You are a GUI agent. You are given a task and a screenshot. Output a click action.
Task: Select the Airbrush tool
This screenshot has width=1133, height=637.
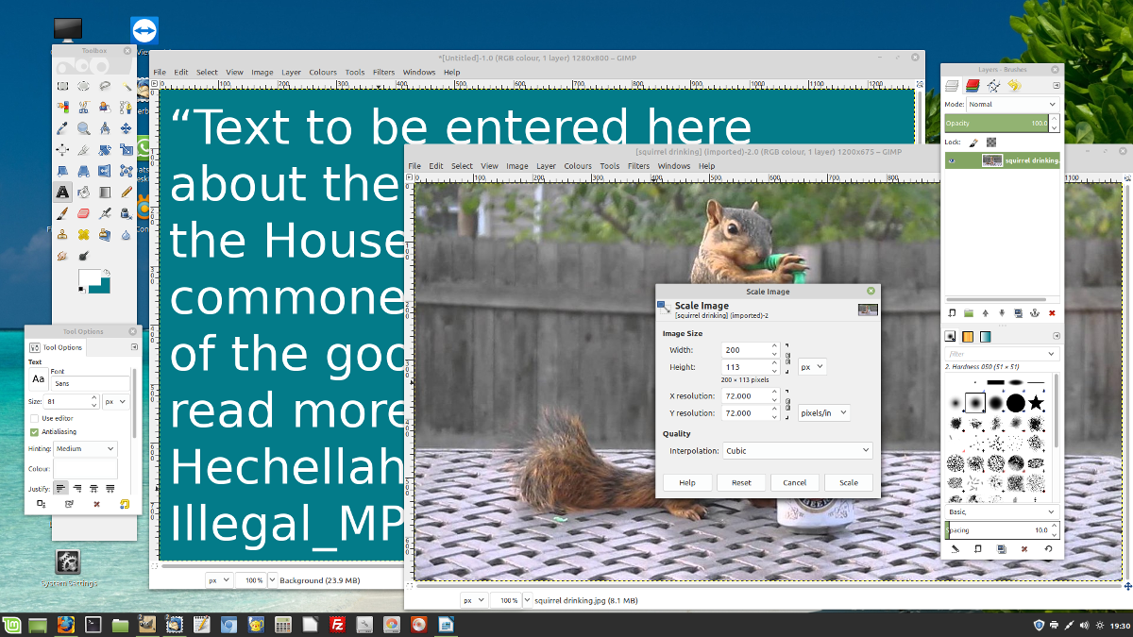coord(105,213)
